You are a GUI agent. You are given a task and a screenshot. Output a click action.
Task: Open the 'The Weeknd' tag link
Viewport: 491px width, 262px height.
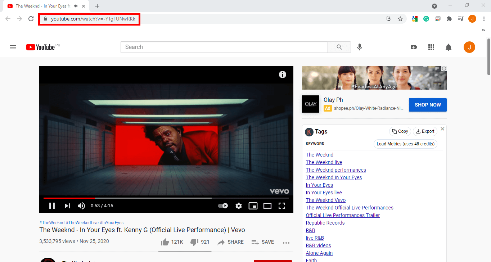coord(320,155)
